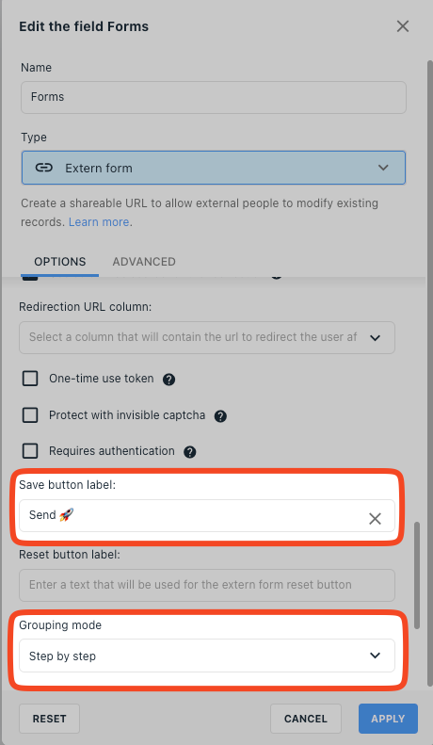The image size is (433, 745).
Task: Open the Learn more link
Action: (x=99, y=222)
